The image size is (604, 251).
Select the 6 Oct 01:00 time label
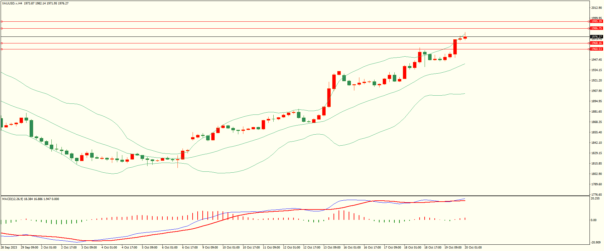click(170, 248)
